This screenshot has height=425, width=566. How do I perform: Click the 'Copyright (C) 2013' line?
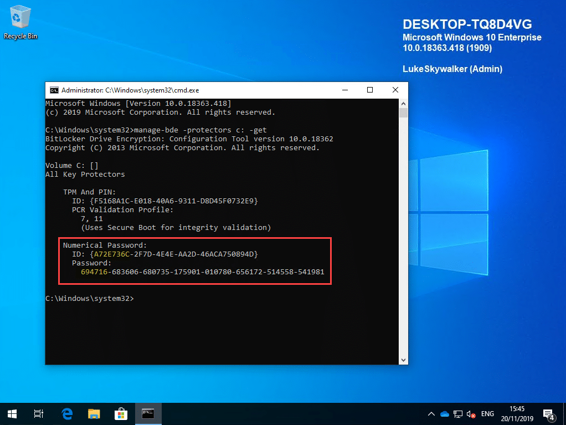tap(182, 148)
